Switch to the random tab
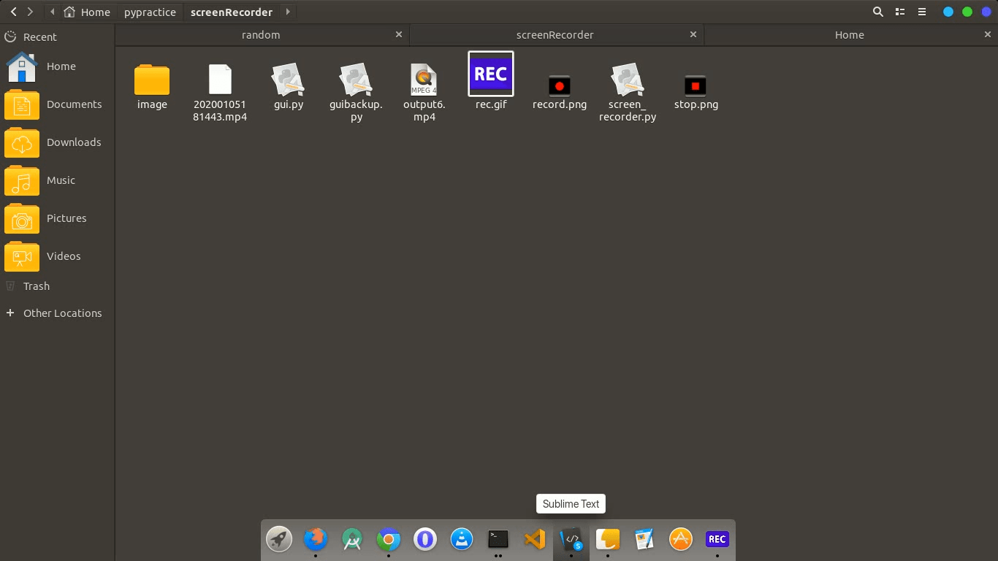998x561 pixels. [261, 35]
